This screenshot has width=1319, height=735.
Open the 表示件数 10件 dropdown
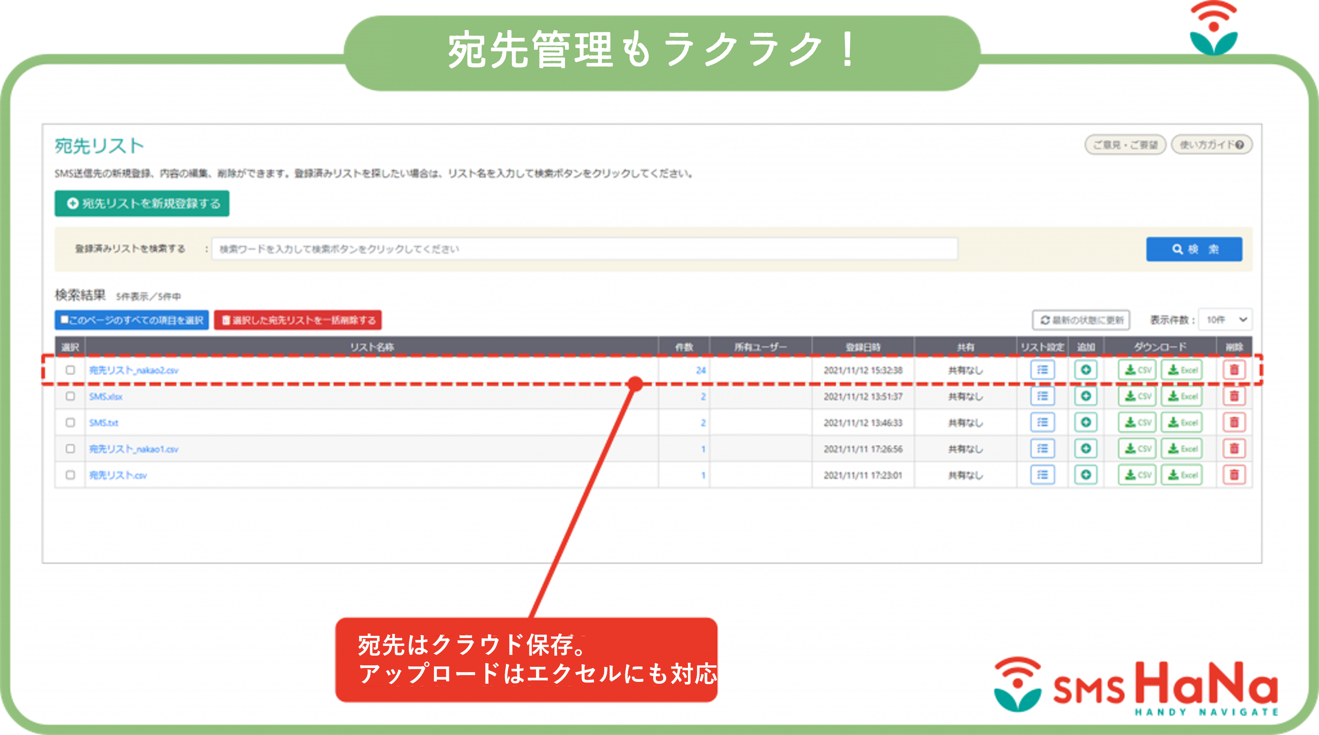(x=1225, y=320)
